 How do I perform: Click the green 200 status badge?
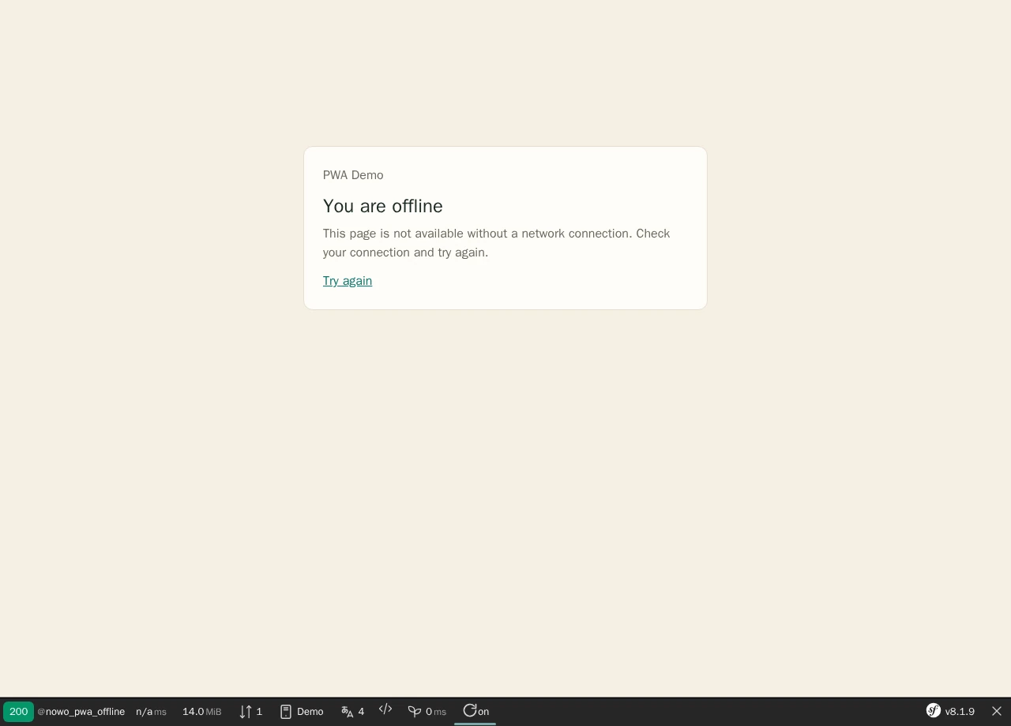[18, 712]
